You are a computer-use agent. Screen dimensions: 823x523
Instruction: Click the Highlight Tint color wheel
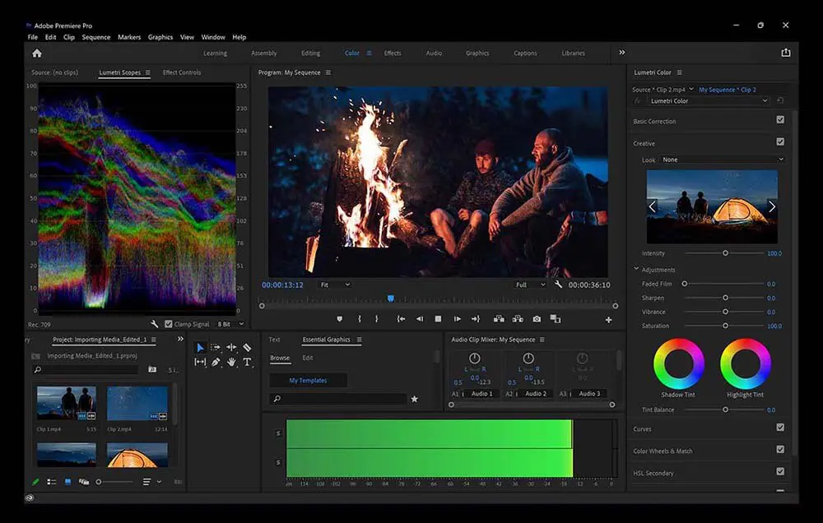point(746,363)
